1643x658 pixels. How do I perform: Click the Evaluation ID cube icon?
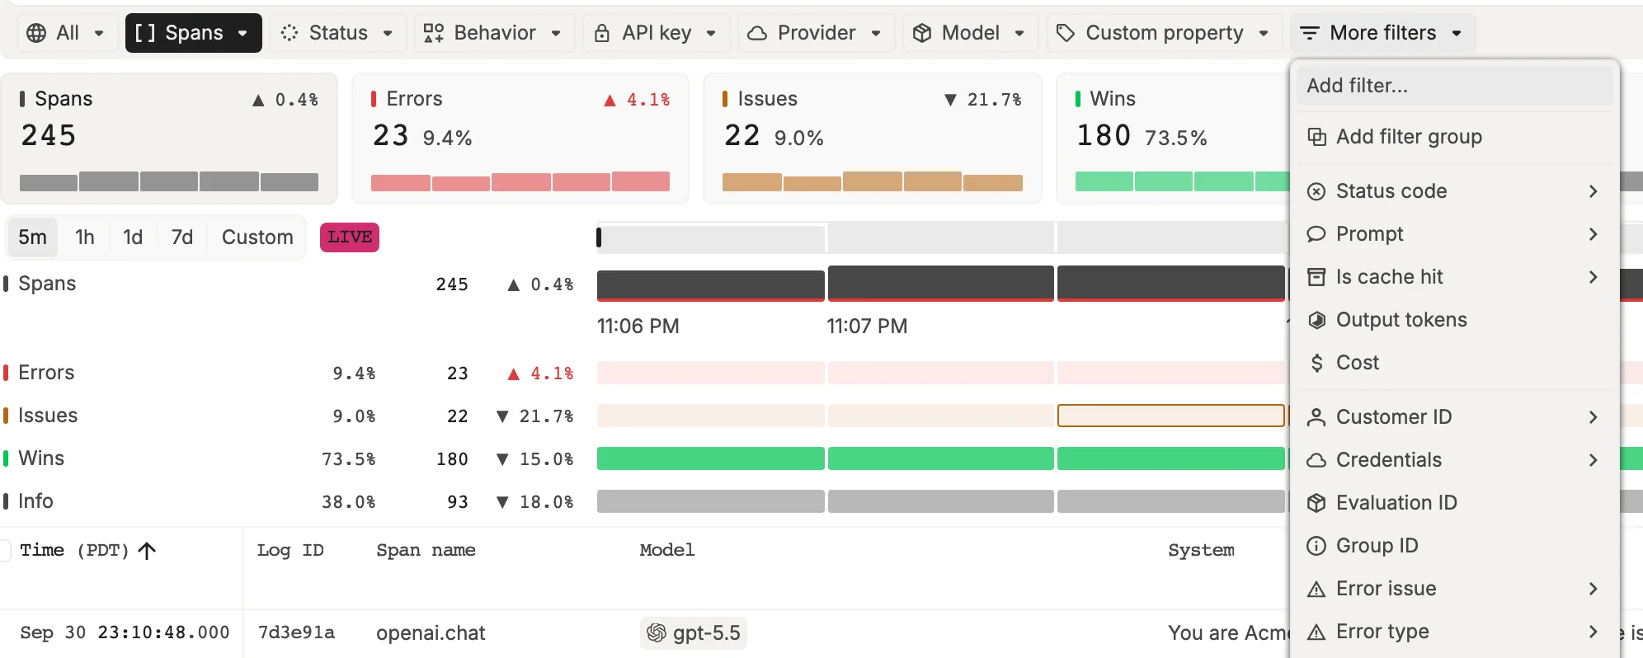pos(1317,503)
